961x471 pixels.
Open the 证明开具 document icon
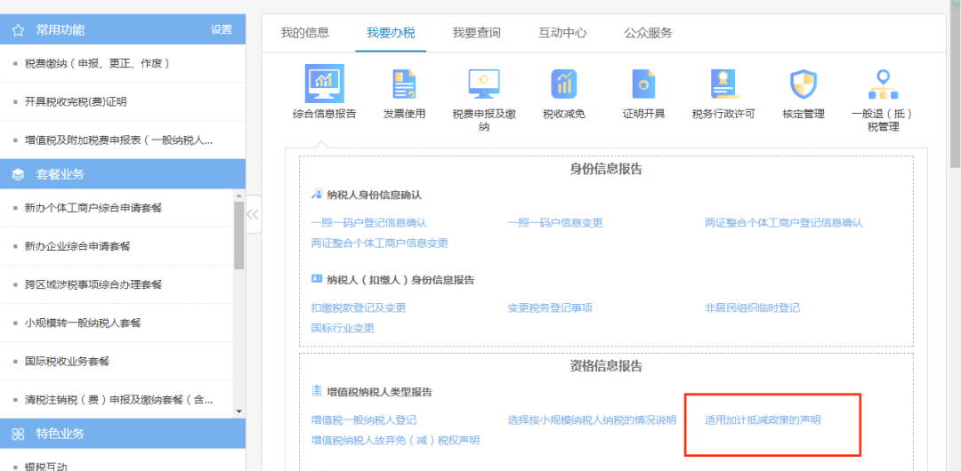click(x=643, y=84)
